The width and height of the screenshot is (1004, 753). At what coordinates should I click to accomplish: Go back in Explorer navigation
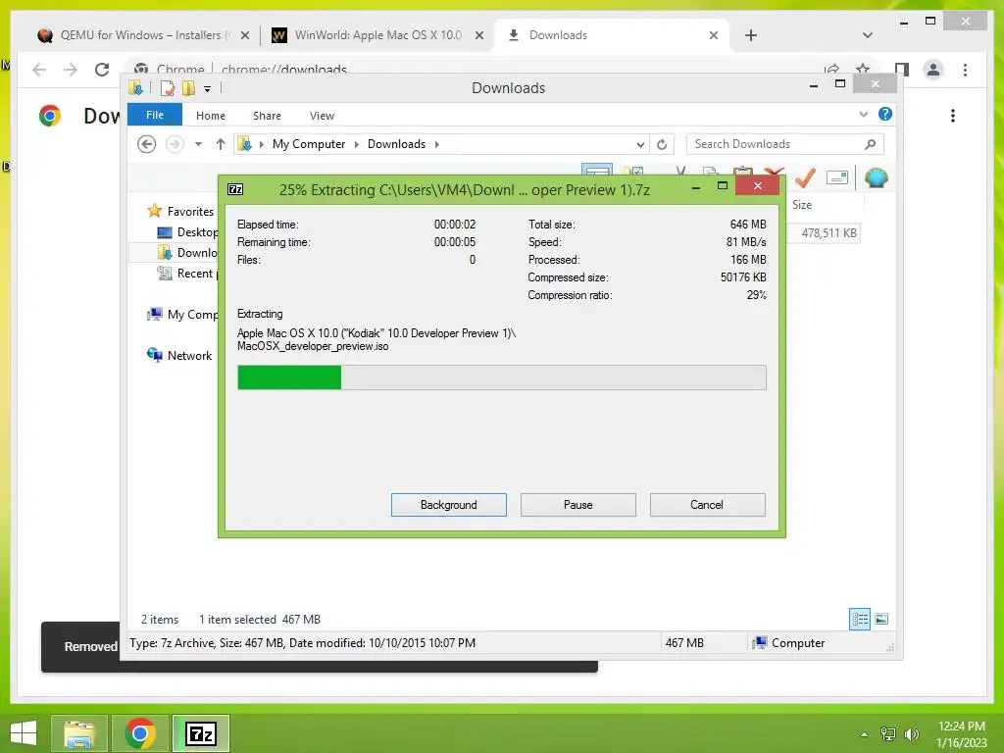point(147,144)
